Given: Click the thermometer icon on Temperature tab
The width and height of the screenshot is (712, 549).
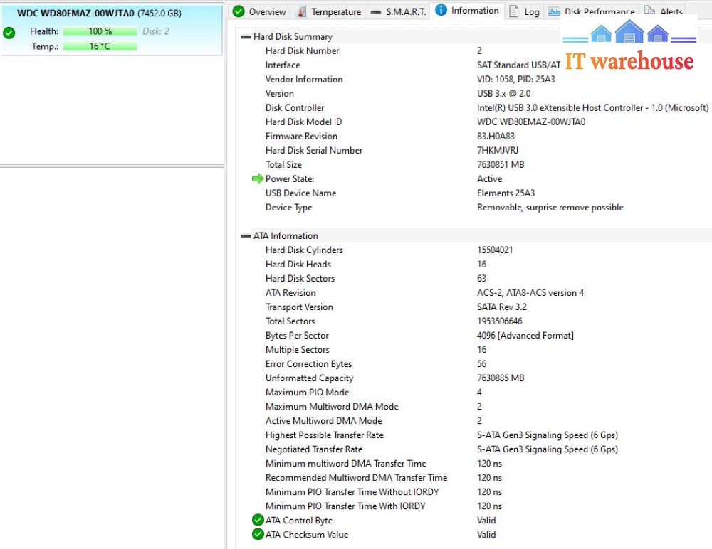Looking at the screenshot, I should coord(302,11).
